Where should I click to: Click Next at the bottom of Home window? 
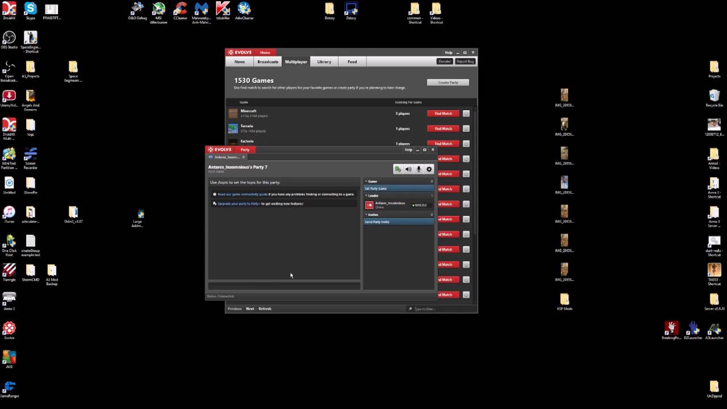(x=250, y=309)
